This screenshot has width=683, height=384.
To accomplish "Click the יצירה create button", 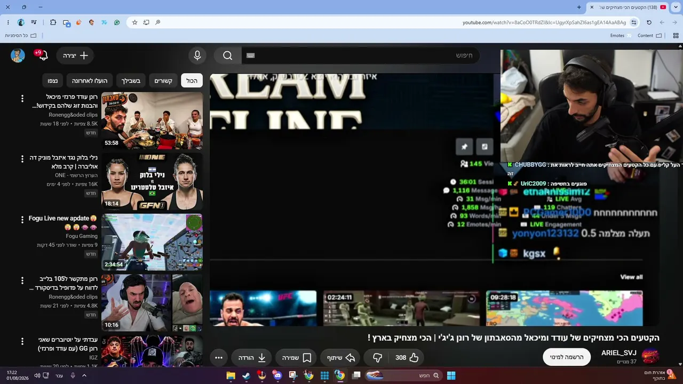I will [x=75, y=55].
